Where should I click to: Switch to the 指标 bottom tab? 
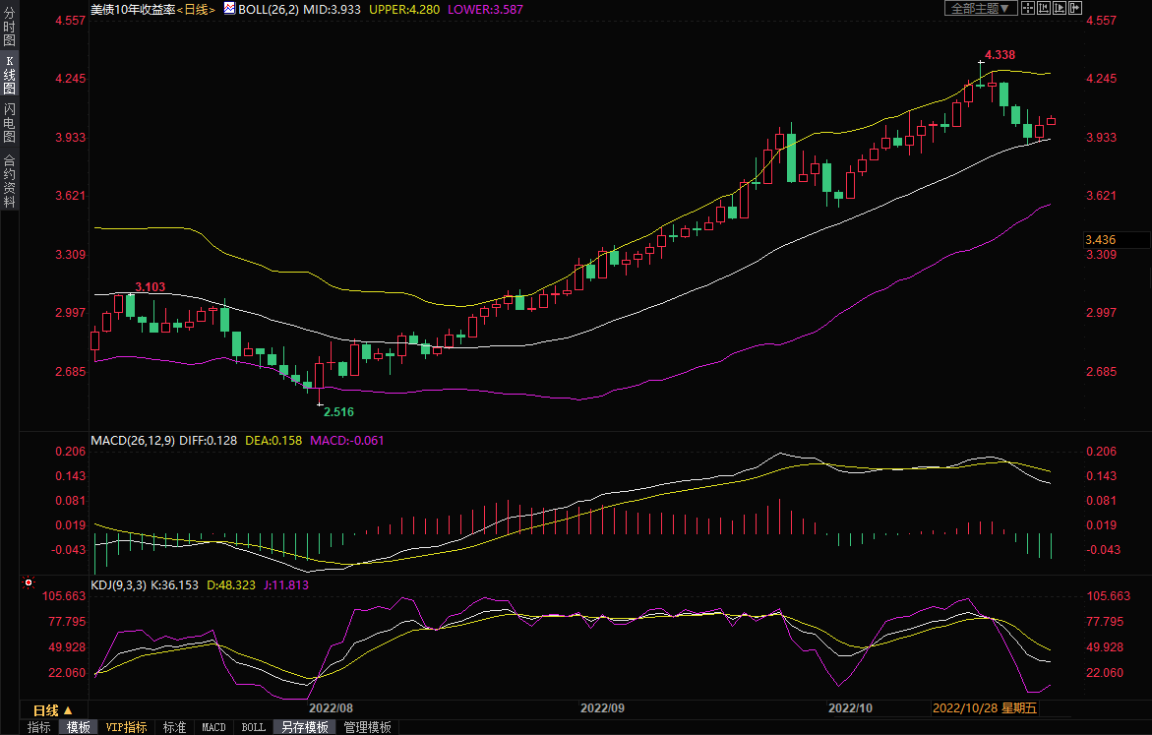39,727
